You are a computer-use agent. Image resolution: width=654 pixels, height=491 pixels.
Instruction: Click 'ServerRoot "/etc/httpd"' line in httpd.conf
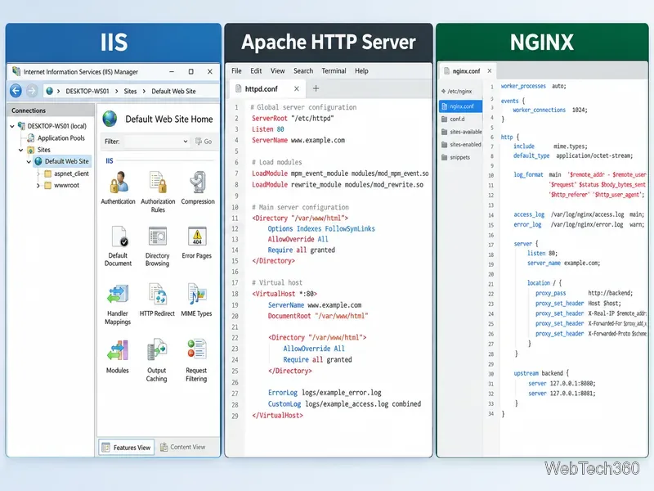[x=293, y=118]
